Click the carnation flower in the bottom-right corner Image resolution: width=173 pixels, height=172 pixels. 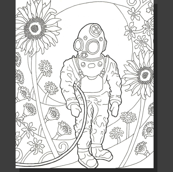(x=142, y=148)
